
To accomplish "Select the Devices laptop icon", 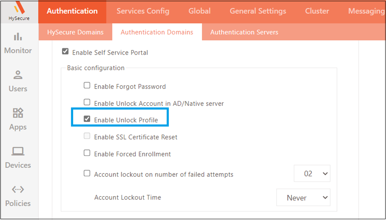I will click(18, 151).
